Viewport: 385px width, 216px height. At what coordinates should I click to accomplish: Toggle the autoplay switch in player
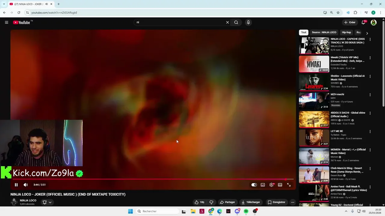254,185
